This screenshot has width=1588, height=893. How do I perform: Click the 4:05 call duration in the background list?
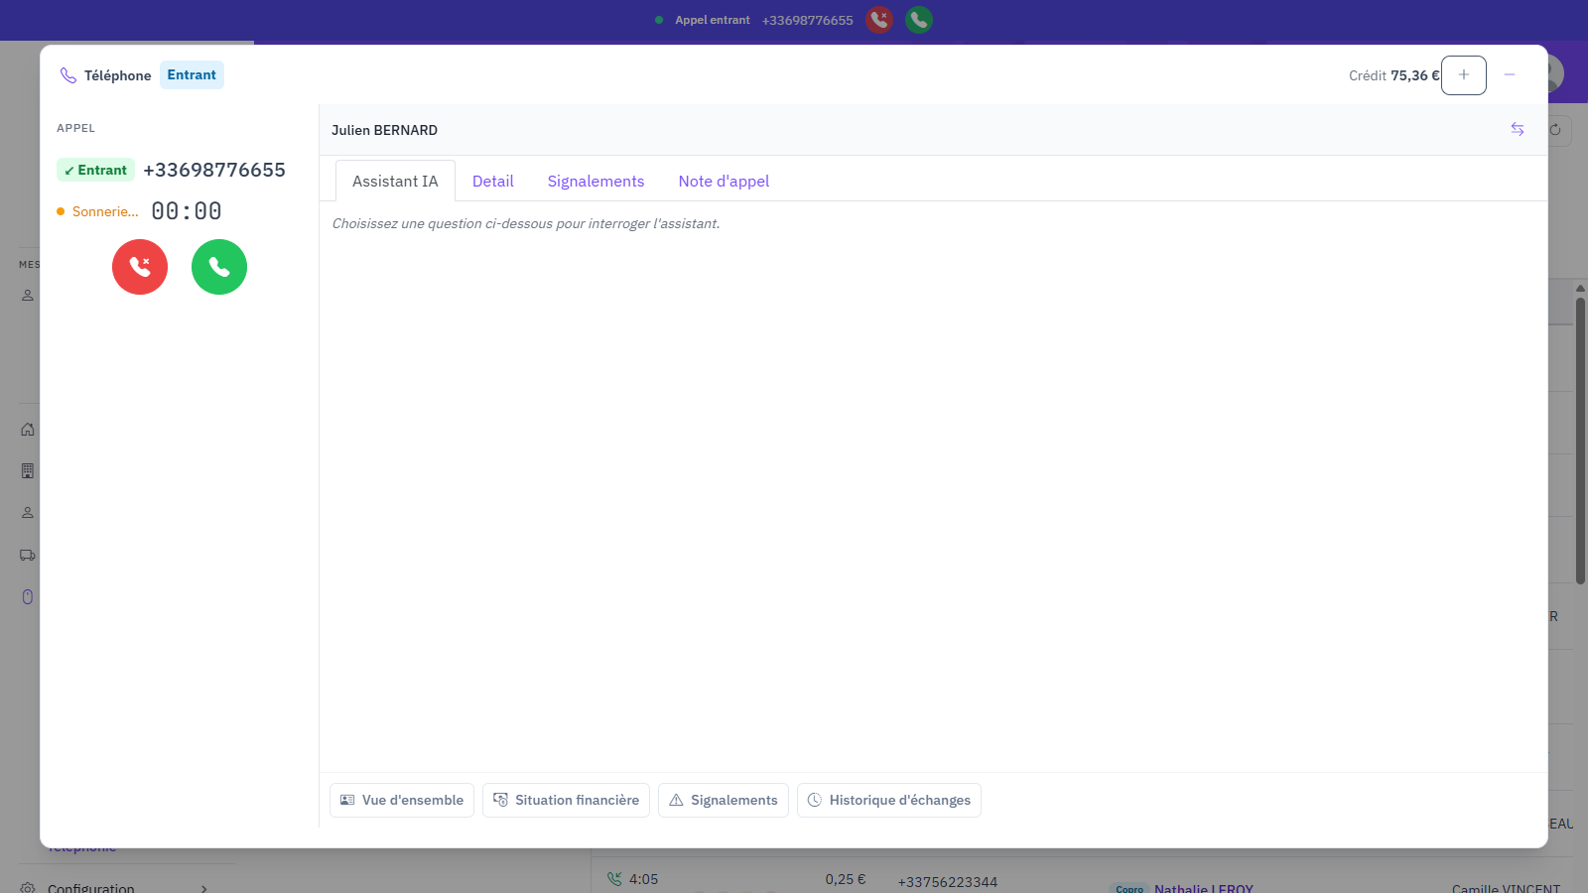click(x=643, y=879)
